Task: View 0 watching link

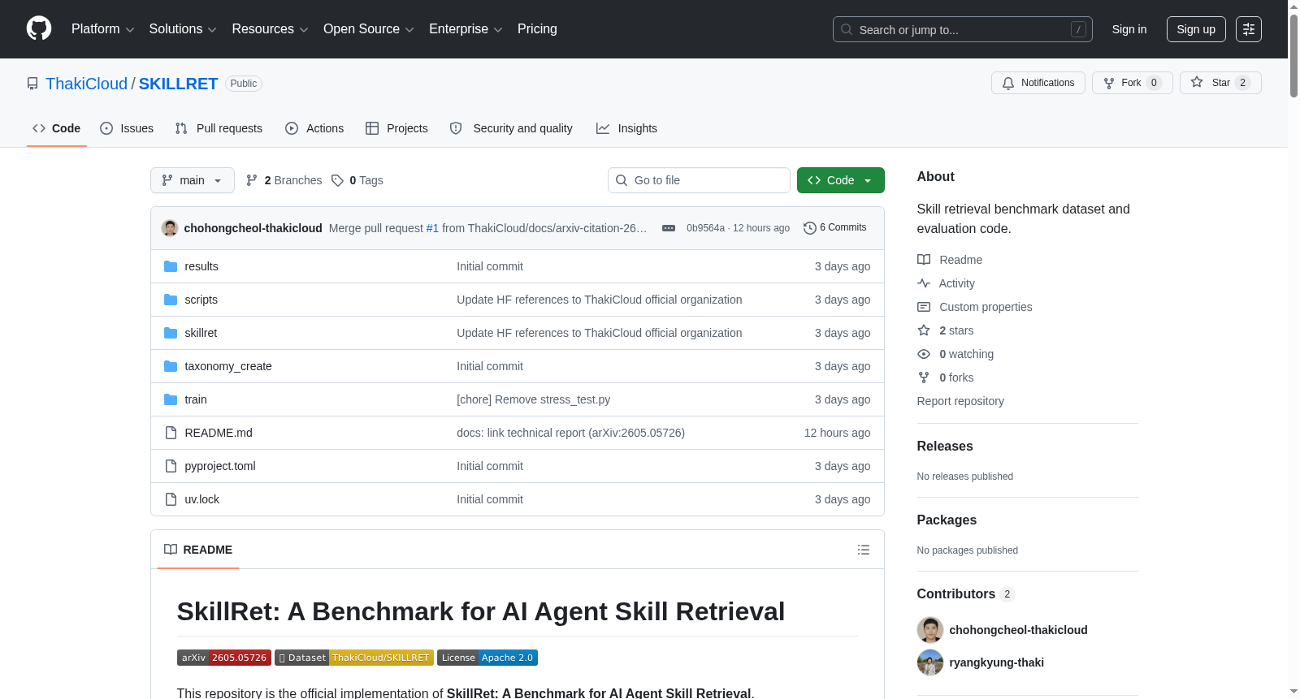Action: (x=955, y=354)
